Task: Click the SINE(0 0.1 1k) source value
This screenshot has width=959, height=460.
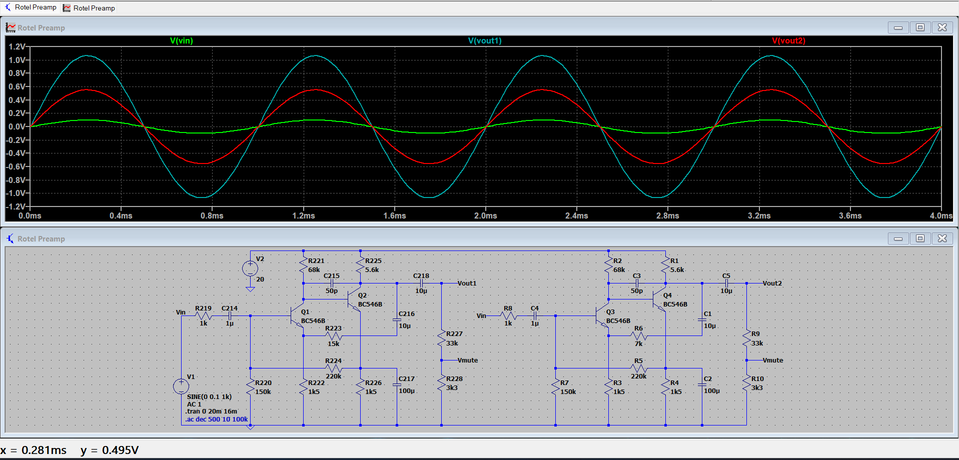Action: (209, 396)
